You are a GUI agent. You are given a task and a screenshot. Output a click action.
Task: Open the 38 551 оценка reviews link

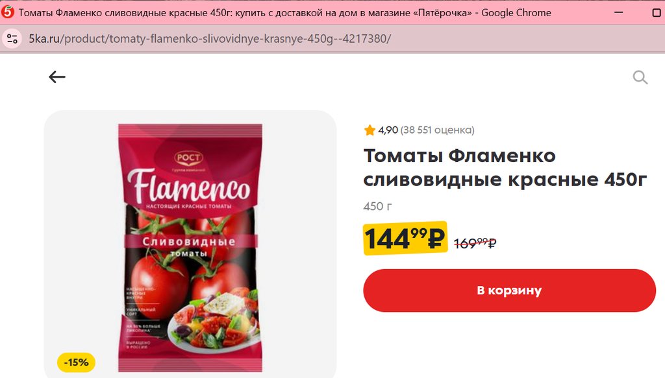437,130
